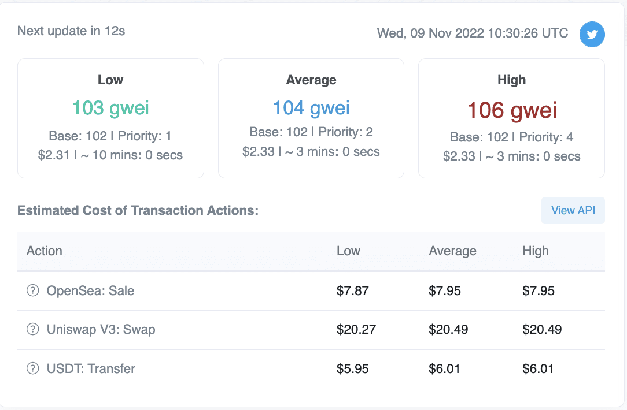
Task: Select the Average gas price card
Action: [x=311, y=118]
